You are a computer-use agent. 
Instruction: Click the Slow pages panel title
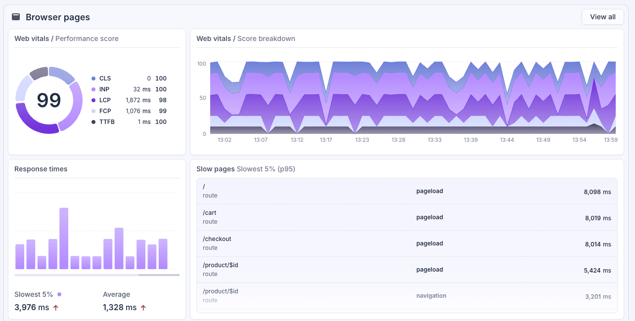246,169
